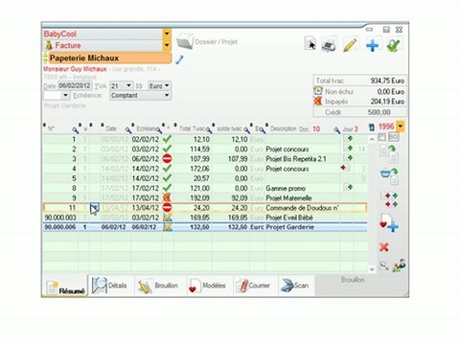Image resolution: width=460 pixels, height=345 pixels.
Task: Select the Commande de Doudous row
Action: pyautogui.click(x=205, y=208)
